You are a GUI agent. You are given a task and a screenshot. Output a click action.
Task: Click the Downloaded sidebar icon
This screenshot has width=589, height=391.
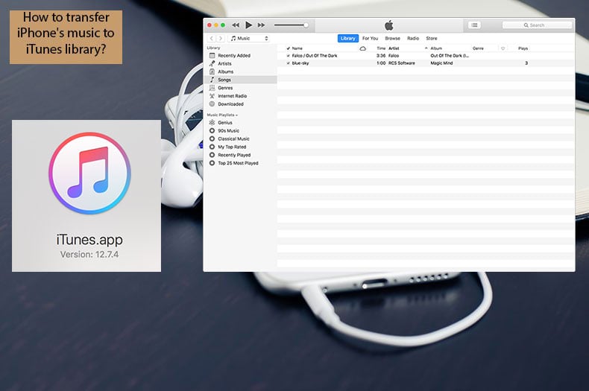(x=212, y=104)
